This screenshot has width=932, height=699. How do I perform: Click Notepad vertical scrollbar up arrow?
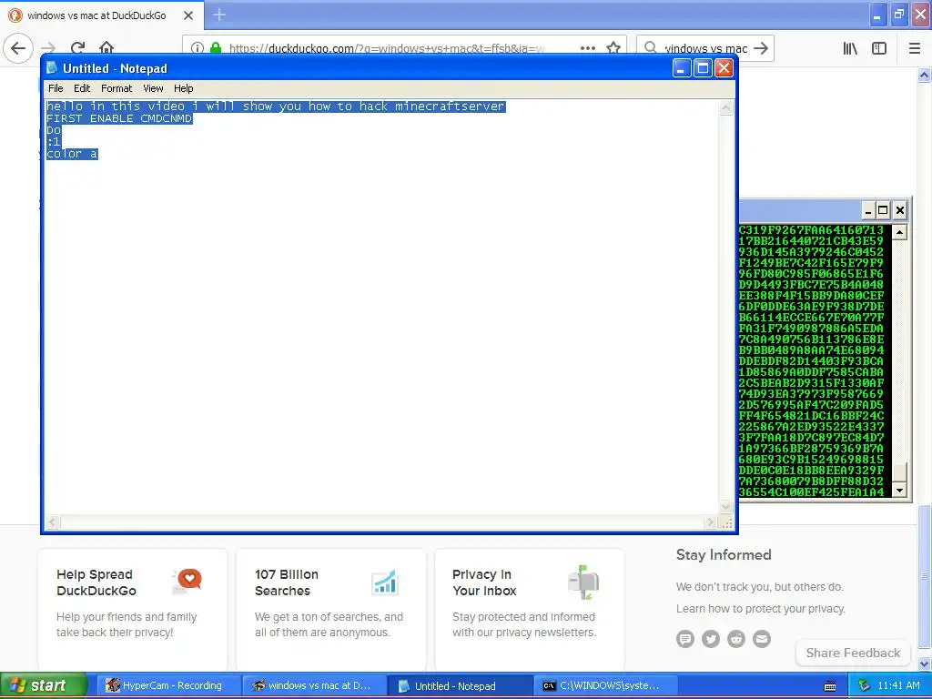(725, 107)
